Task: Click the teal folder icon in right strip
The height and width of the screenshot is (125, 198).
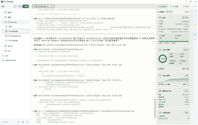Action: (195, 39)
